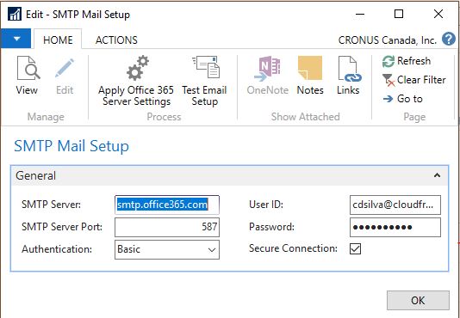This screenshot has height=318, width=460.
Task: Open the help question mark icon
Action: (449, 39)
